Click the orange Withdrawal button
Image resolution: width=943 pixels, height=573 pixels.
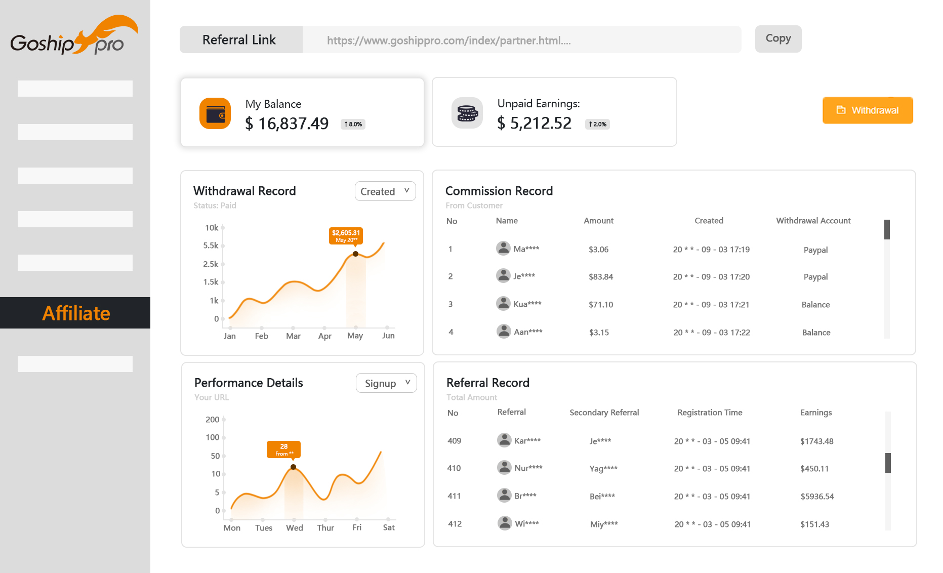(x=867, y=110)
